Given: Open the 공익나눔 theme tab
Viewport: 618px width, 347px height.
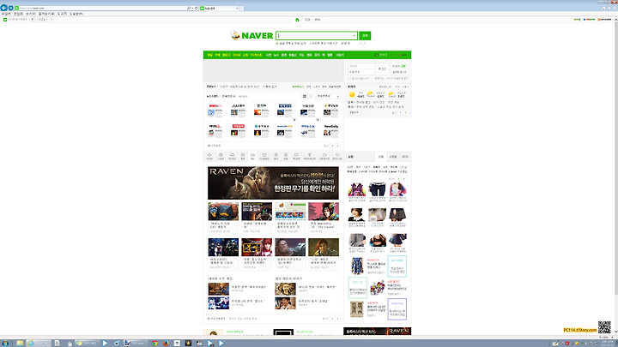Looking at the screenshot, I should pyautogui.click(x=337, y=156).
